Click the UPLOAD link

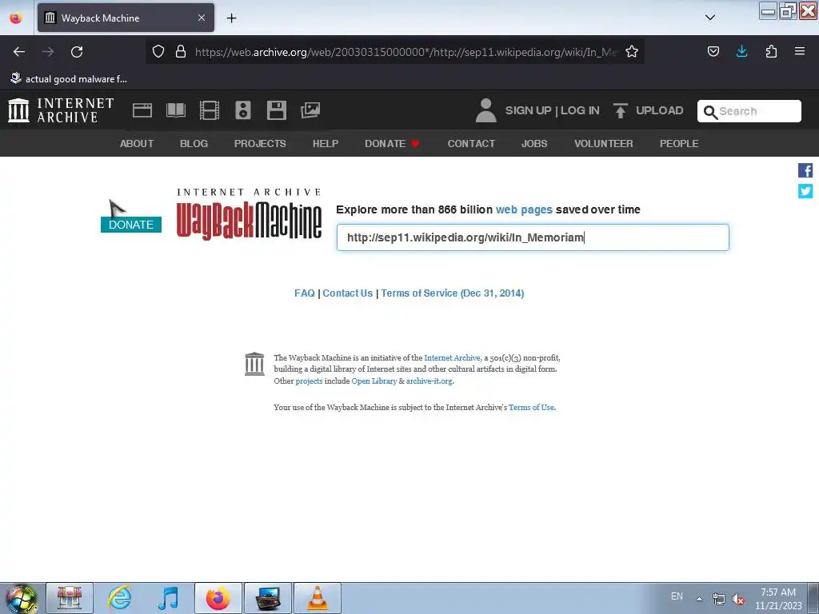coord(659,110)
